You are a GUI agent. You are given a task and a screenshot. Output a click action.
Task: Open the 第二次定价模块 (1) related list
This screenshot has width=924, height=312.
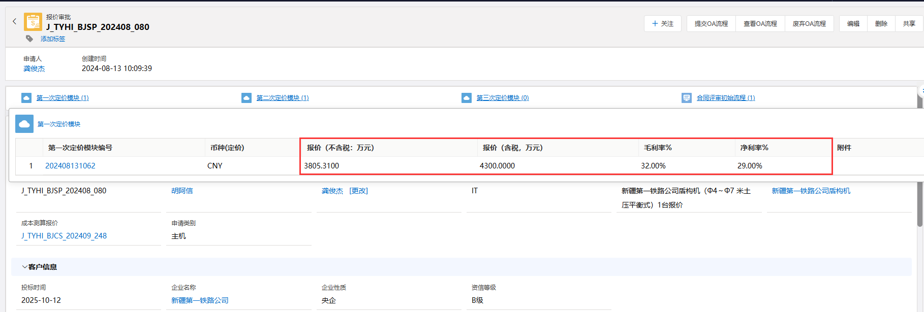click(282, 98)
